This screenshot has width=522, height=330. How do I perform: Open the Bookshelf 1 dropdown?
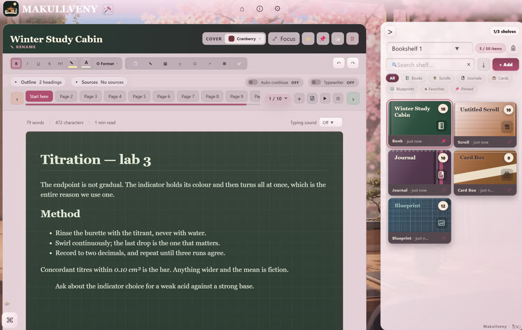(x=429, y=48)
